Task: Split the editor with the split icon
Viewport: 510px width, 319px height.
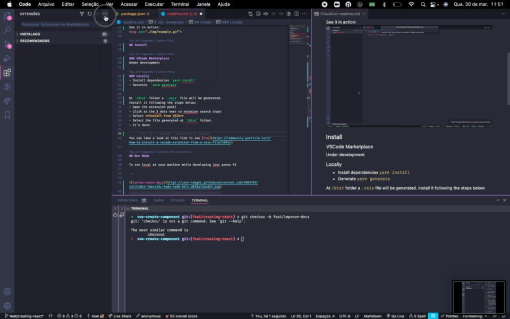Action: (296, 14)
